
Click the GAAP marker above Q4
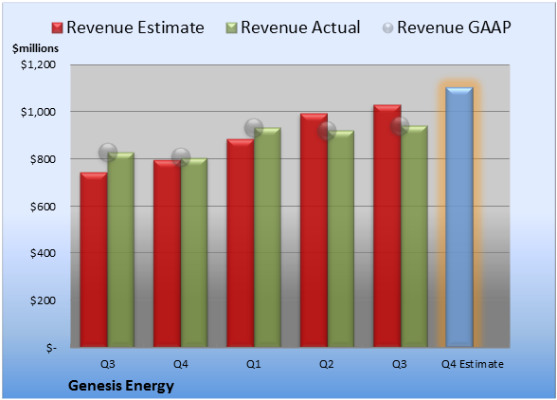point(181,156)
